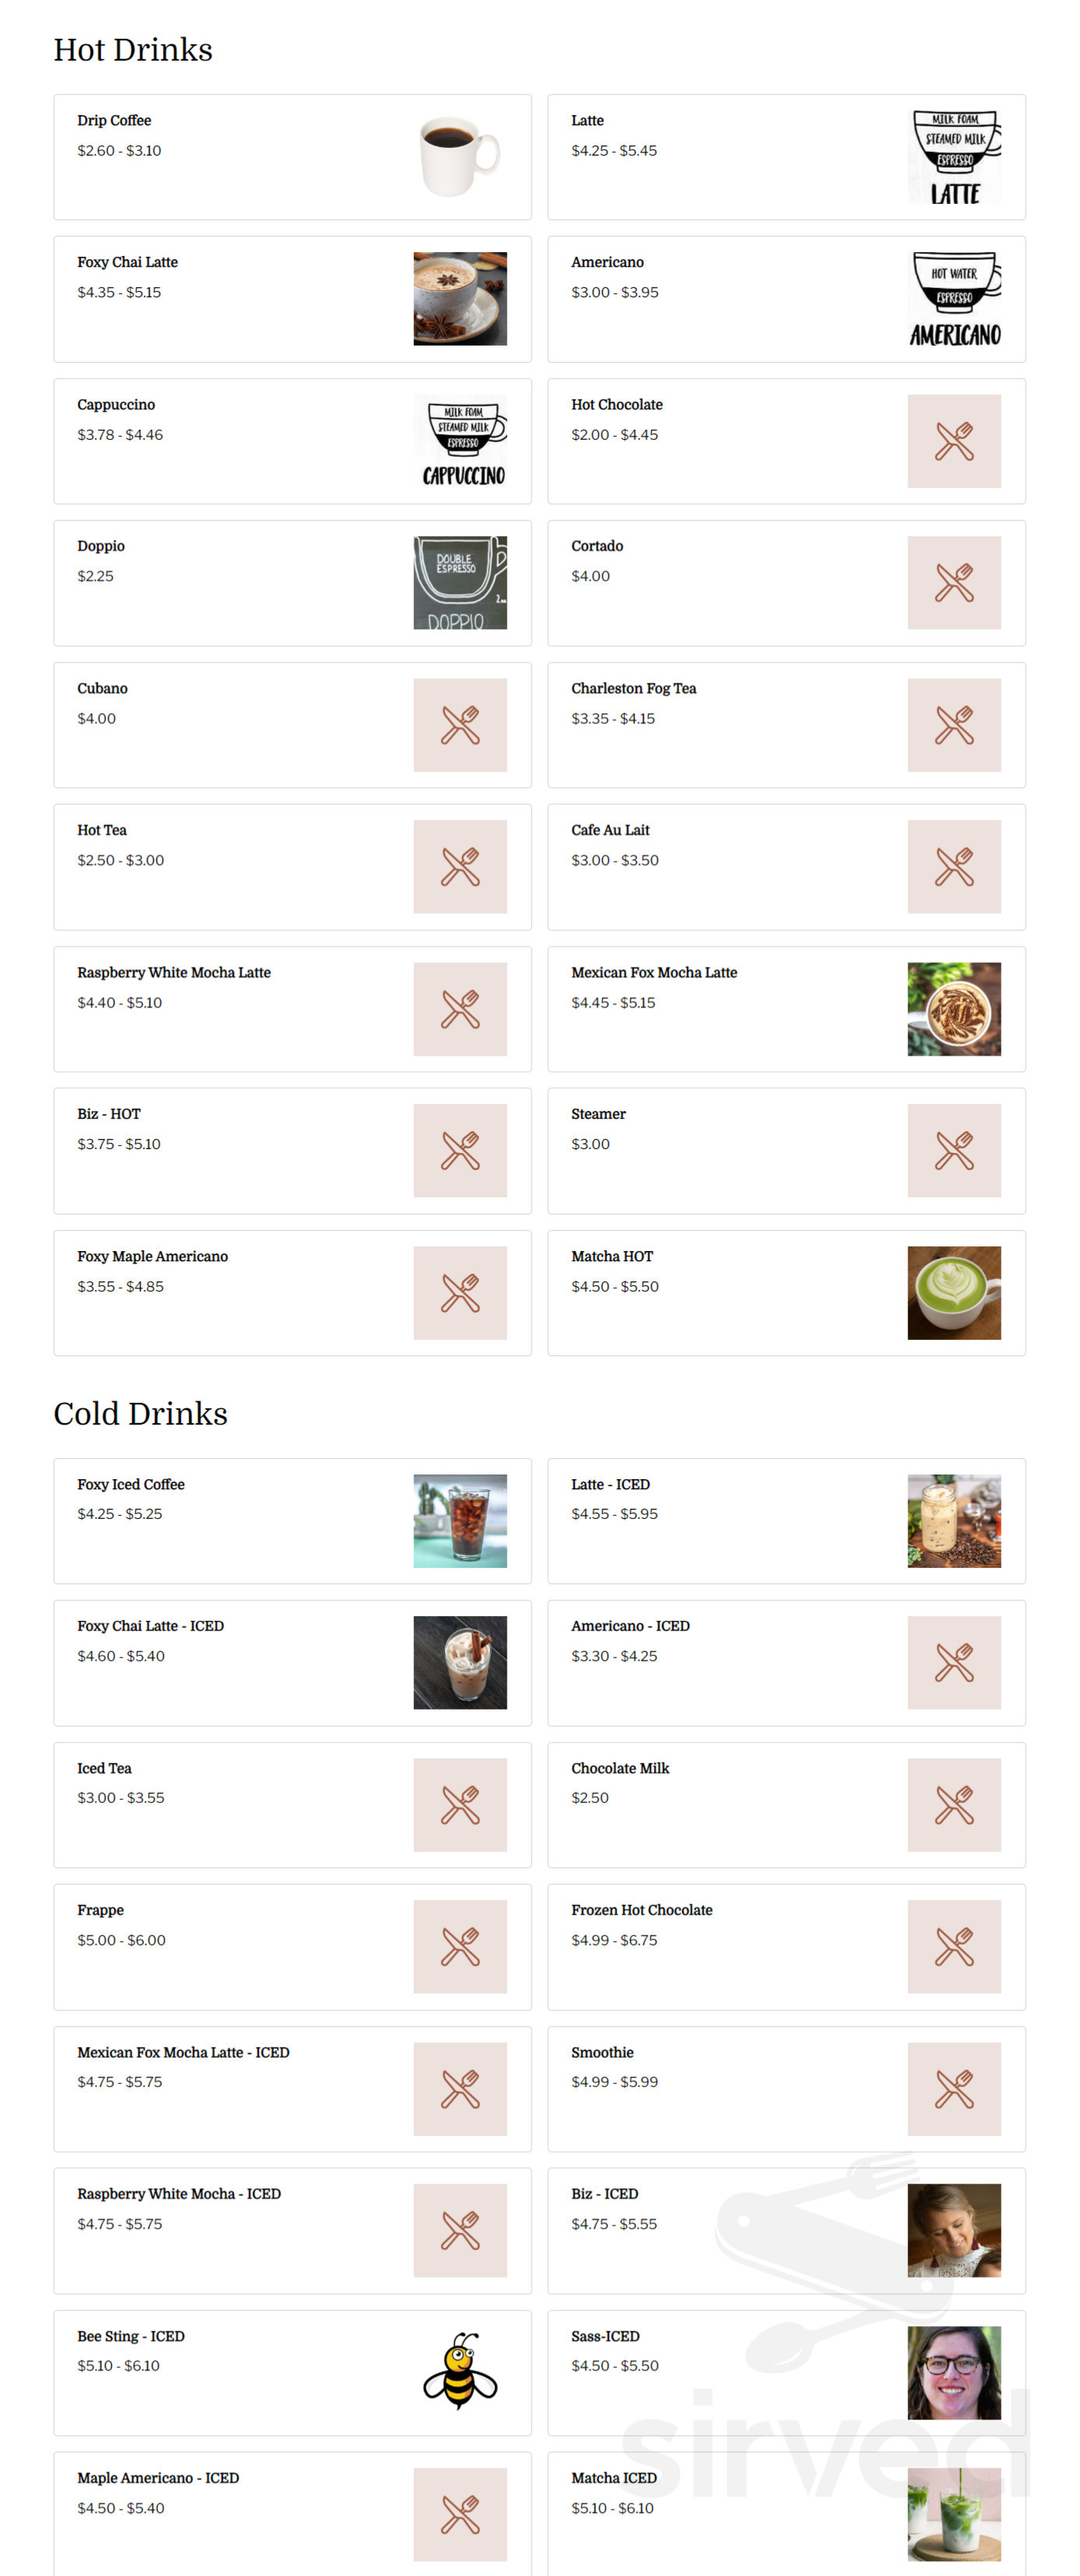
Task: Click the utensils icon next to Iced Tea
Action: (461, 1804)
